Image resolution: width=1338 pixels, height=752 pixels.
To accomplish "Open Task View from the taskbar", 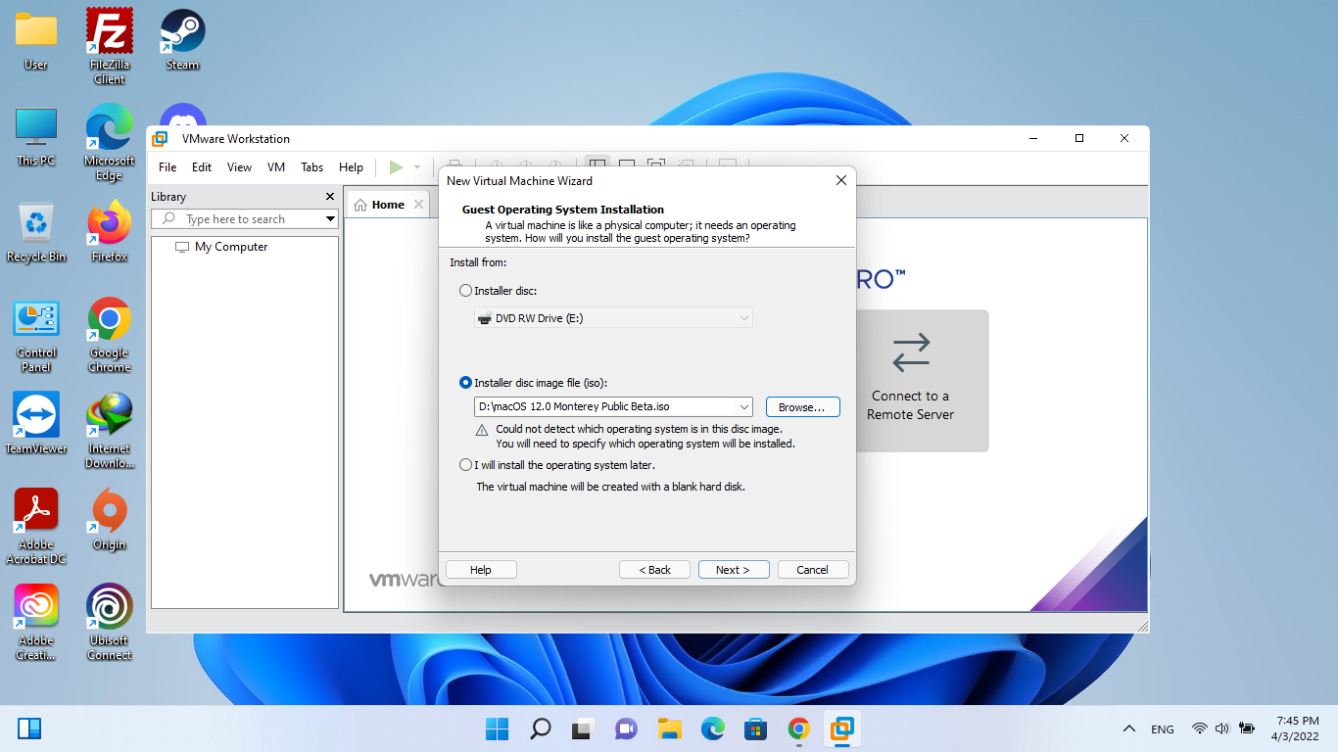I will click(583, 728).
